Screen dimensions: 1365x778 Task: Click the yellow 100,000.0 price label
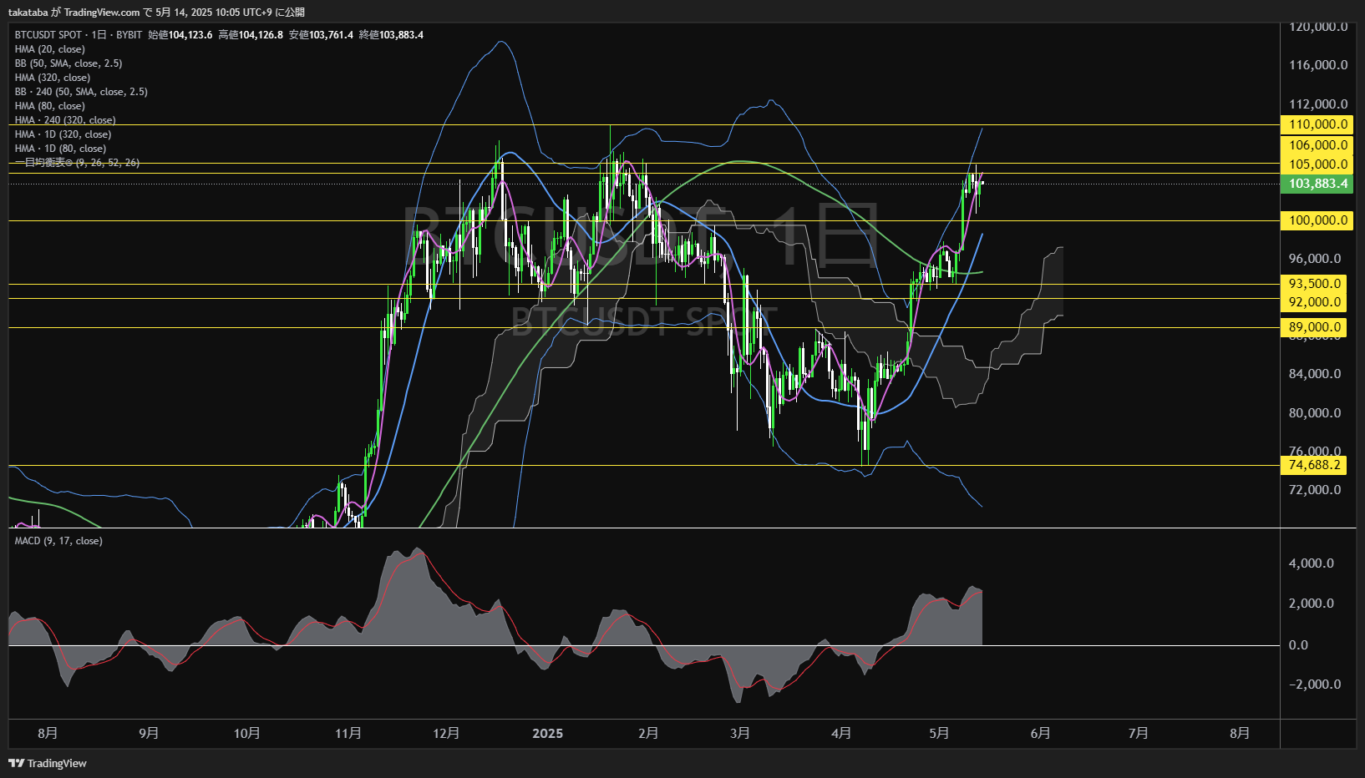pos(1317,220)
